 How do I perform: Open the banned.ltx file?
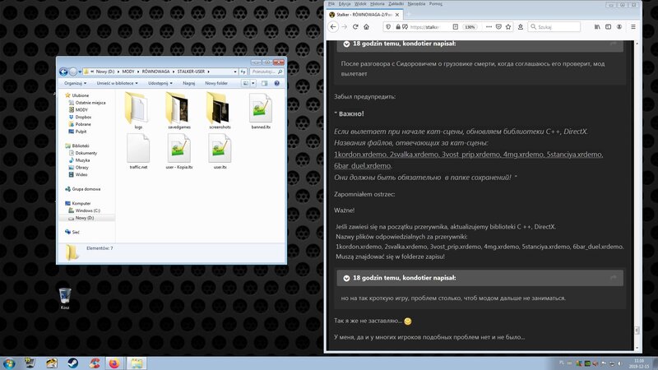pos(259,109)
